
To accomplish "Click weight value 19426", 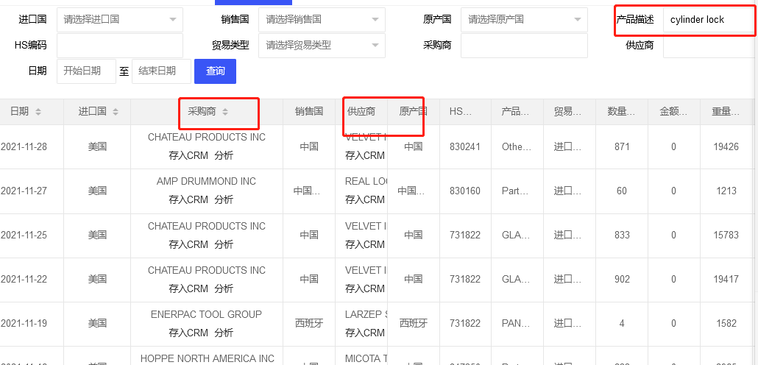I will pos(726,146).
